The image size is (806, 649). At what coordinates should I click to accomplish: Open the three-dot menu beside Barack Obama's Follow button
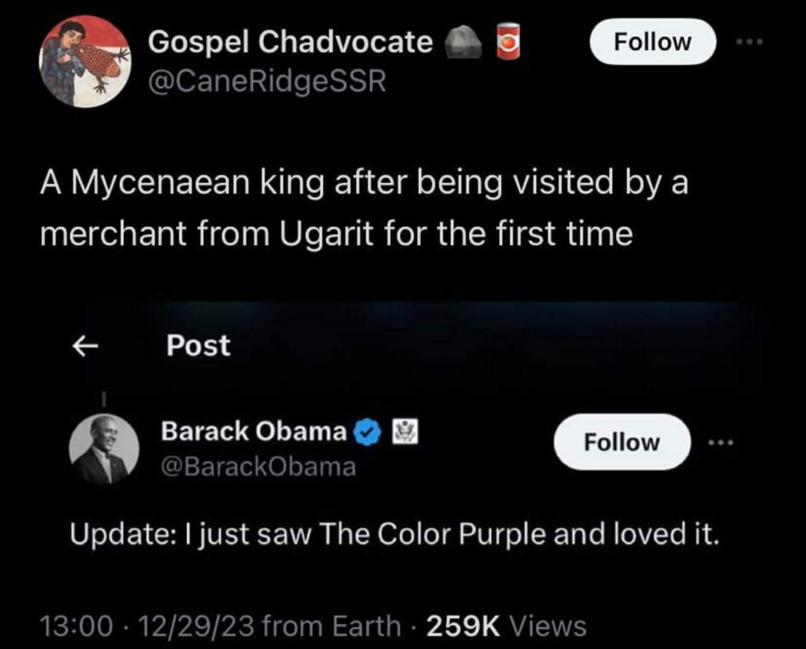click(721, 442)
